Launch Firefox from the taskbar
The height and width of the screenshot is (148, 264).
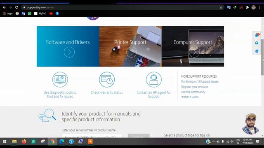[x=24, y=141]
